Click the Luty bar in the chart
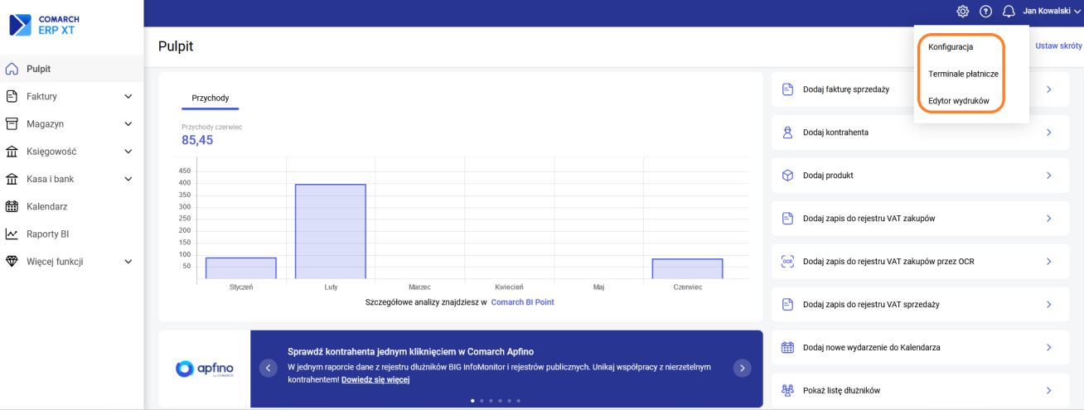The image size is (1084, 410). [331, 233]
